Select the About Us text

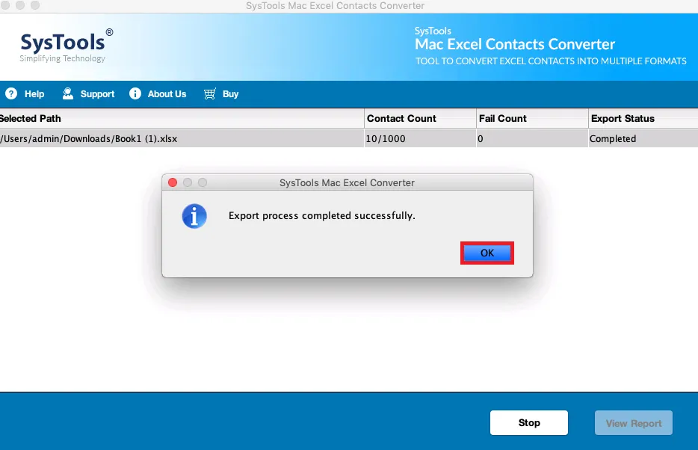(x=167, y=94)
